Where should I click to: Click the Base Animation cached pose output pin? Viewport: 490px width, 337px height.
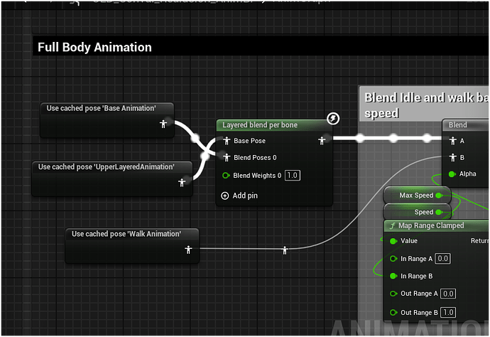point(163,124)
